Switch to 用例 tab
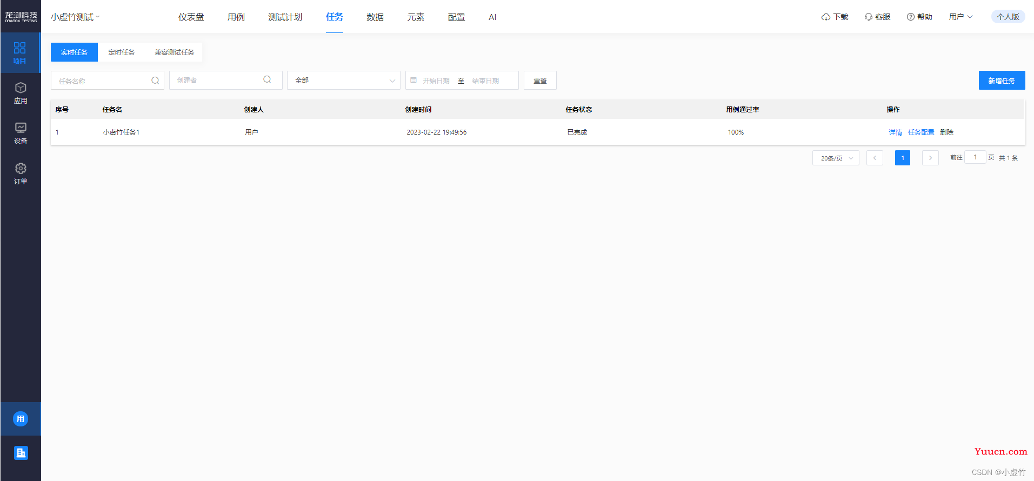 point(236,17)
